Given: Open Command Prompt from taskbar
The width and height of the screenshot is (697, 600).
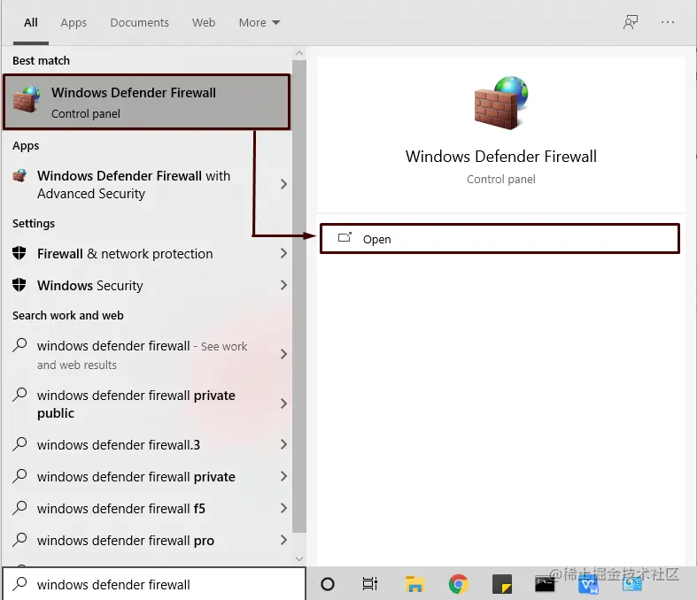Looking at the screenshot, I should (545, 584).
